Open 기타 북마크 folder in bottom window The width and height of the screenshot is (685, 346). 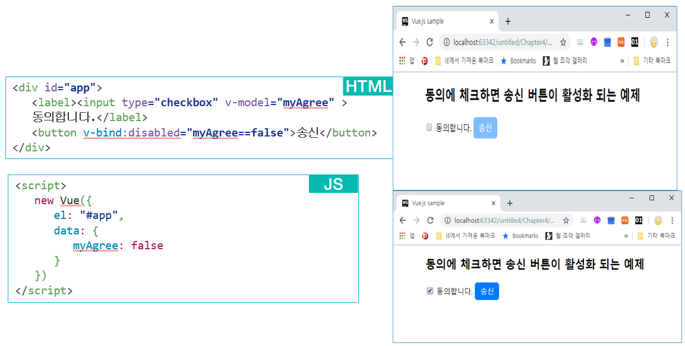coord(656,236)
